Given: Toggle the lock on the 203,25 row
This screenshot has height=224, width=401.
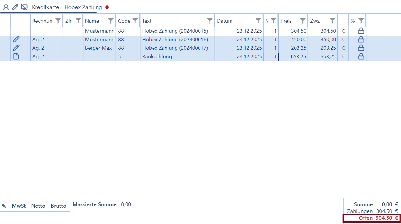Looking at the screenshot, I should pos(361,48).
